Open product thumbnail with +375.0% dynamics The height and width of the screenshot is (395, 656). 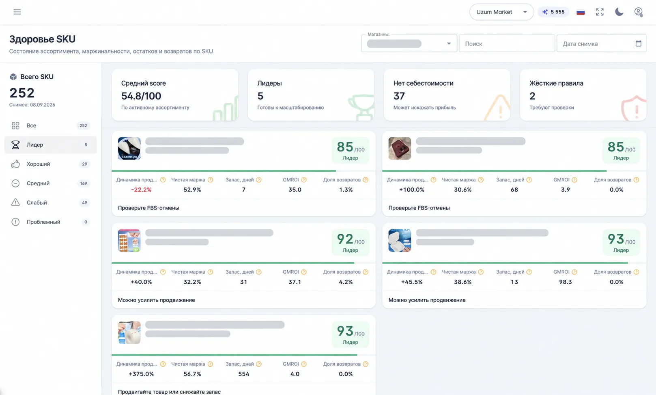(x=129, y=332)
